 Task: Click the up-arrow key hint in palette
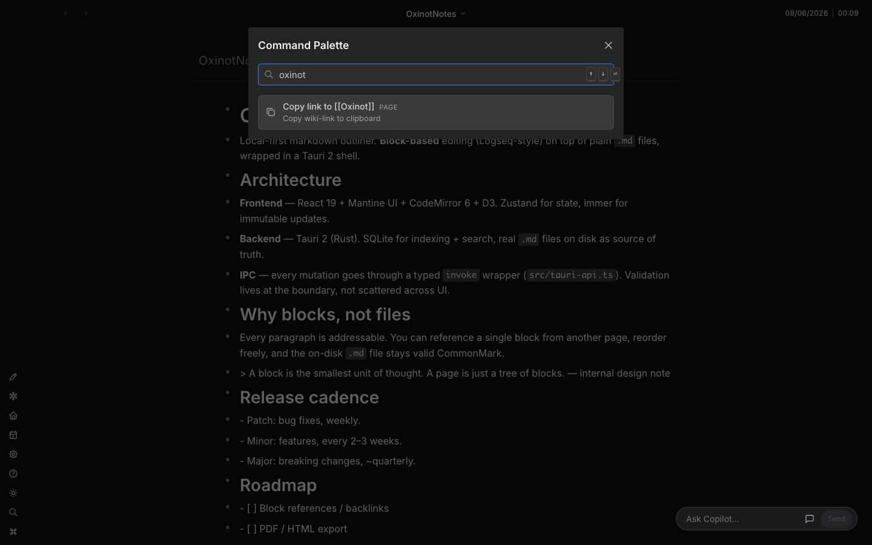click(x=591, y=74)
